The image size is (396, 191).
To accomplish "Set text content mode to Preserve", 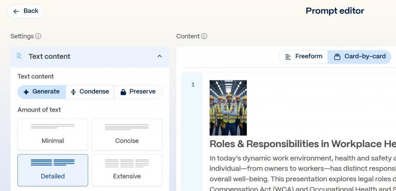I will click(138, 92).
